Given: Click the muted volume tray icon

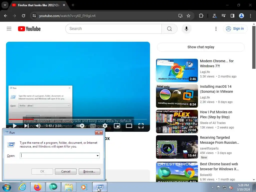Looking at the screenshot, I should [x=231, y=187].
